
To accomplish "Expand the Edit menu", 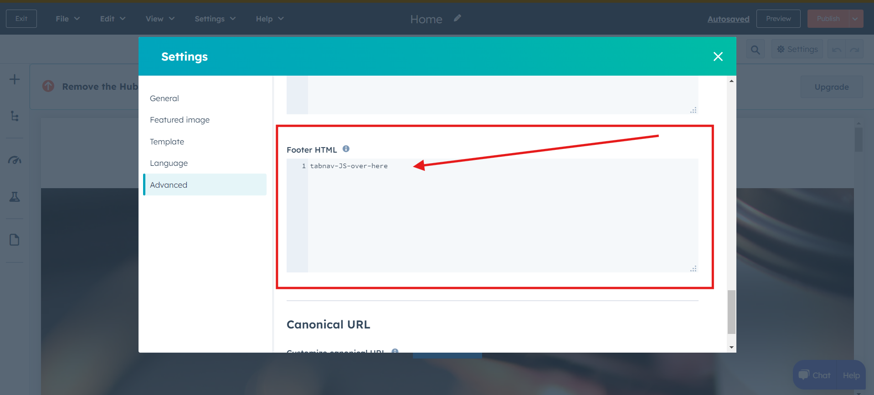I will coord(113,19).
